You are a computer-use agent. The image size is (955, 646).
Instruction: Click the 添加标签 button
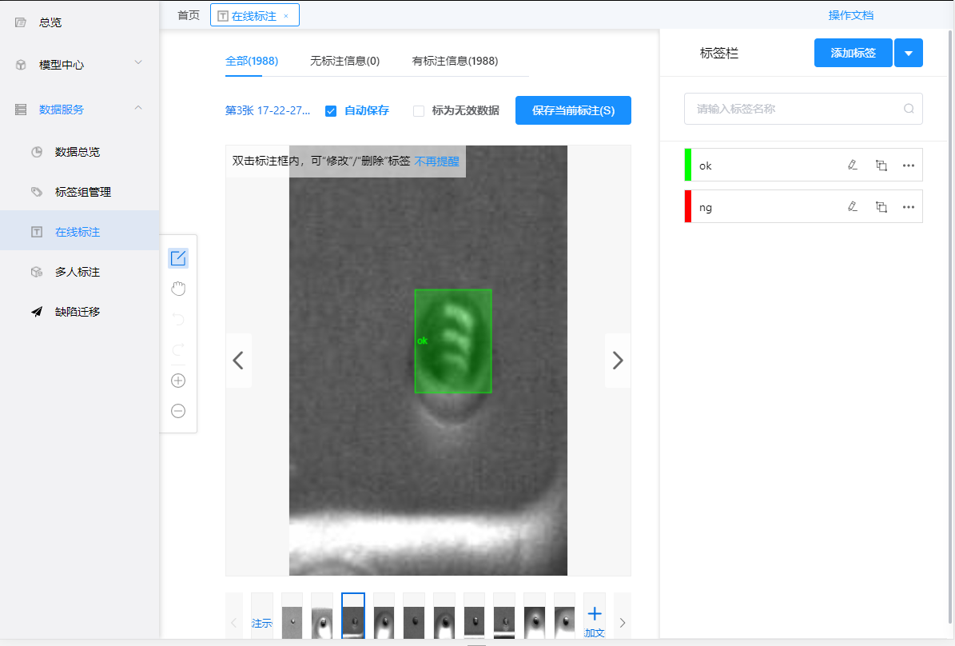854,53
